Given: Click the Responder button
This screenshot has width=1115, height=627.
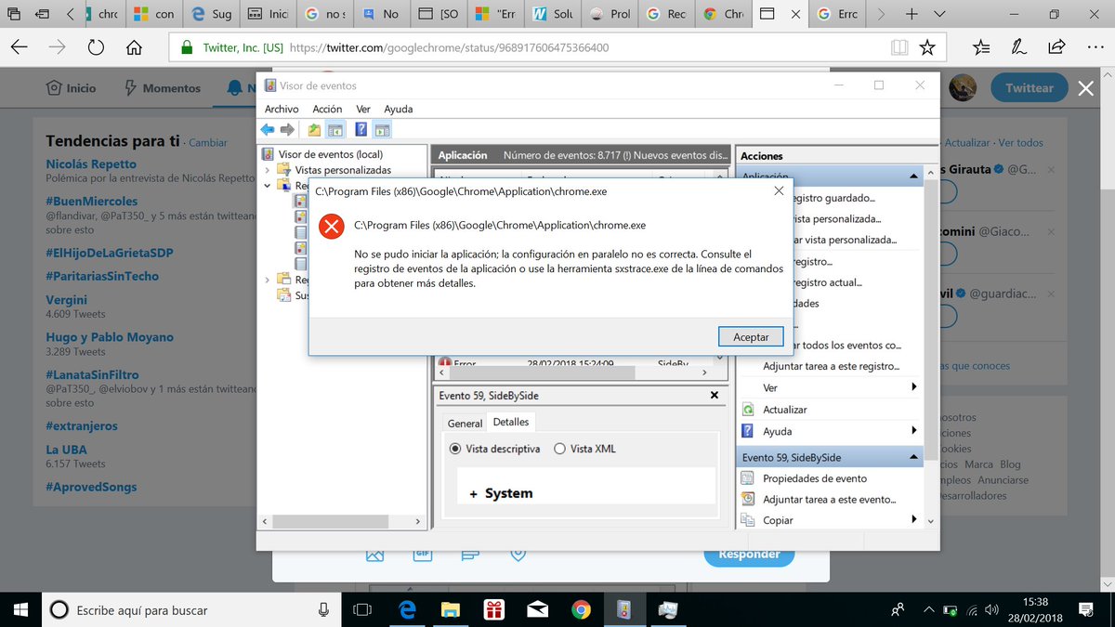Looking at the screenshot, I should pos(749,555).
